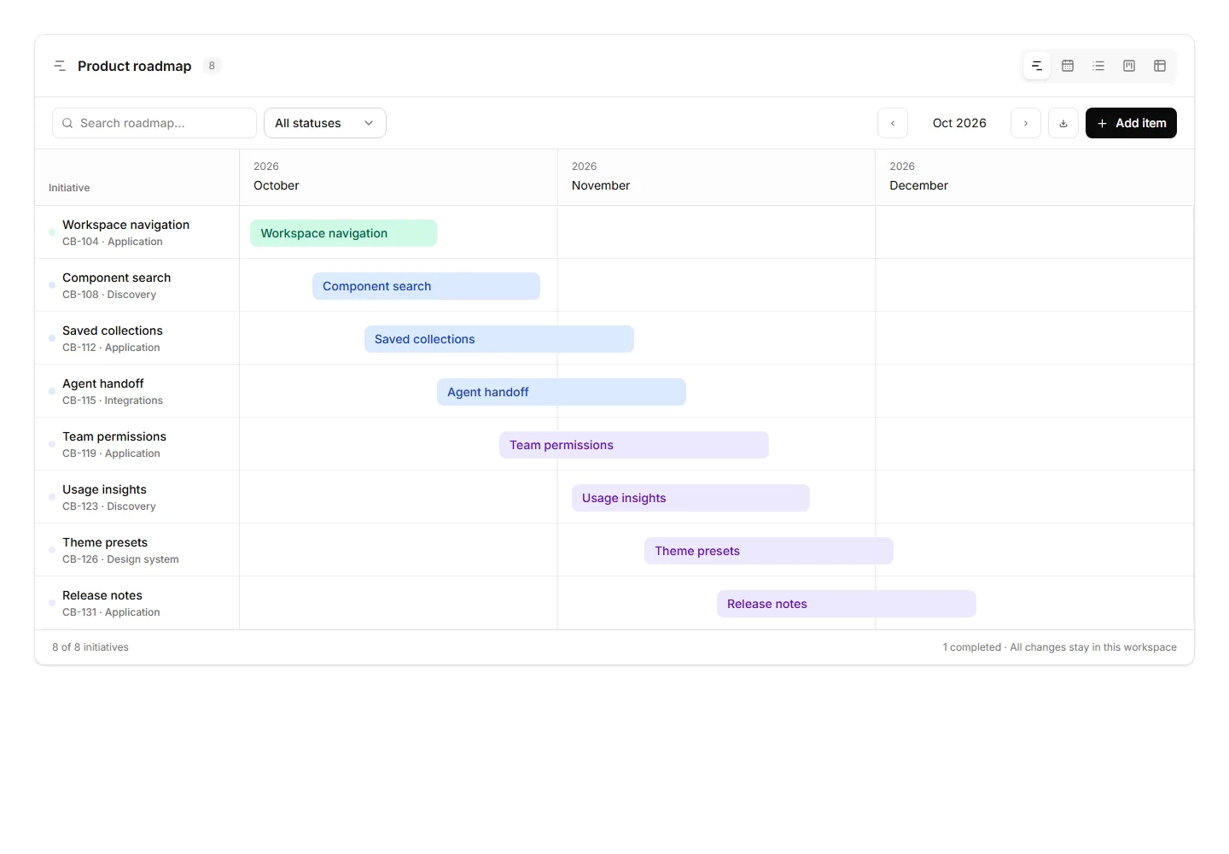The image size is (1229, 854).
Task: Go to the previous month
Action: [x=893, y=123]
